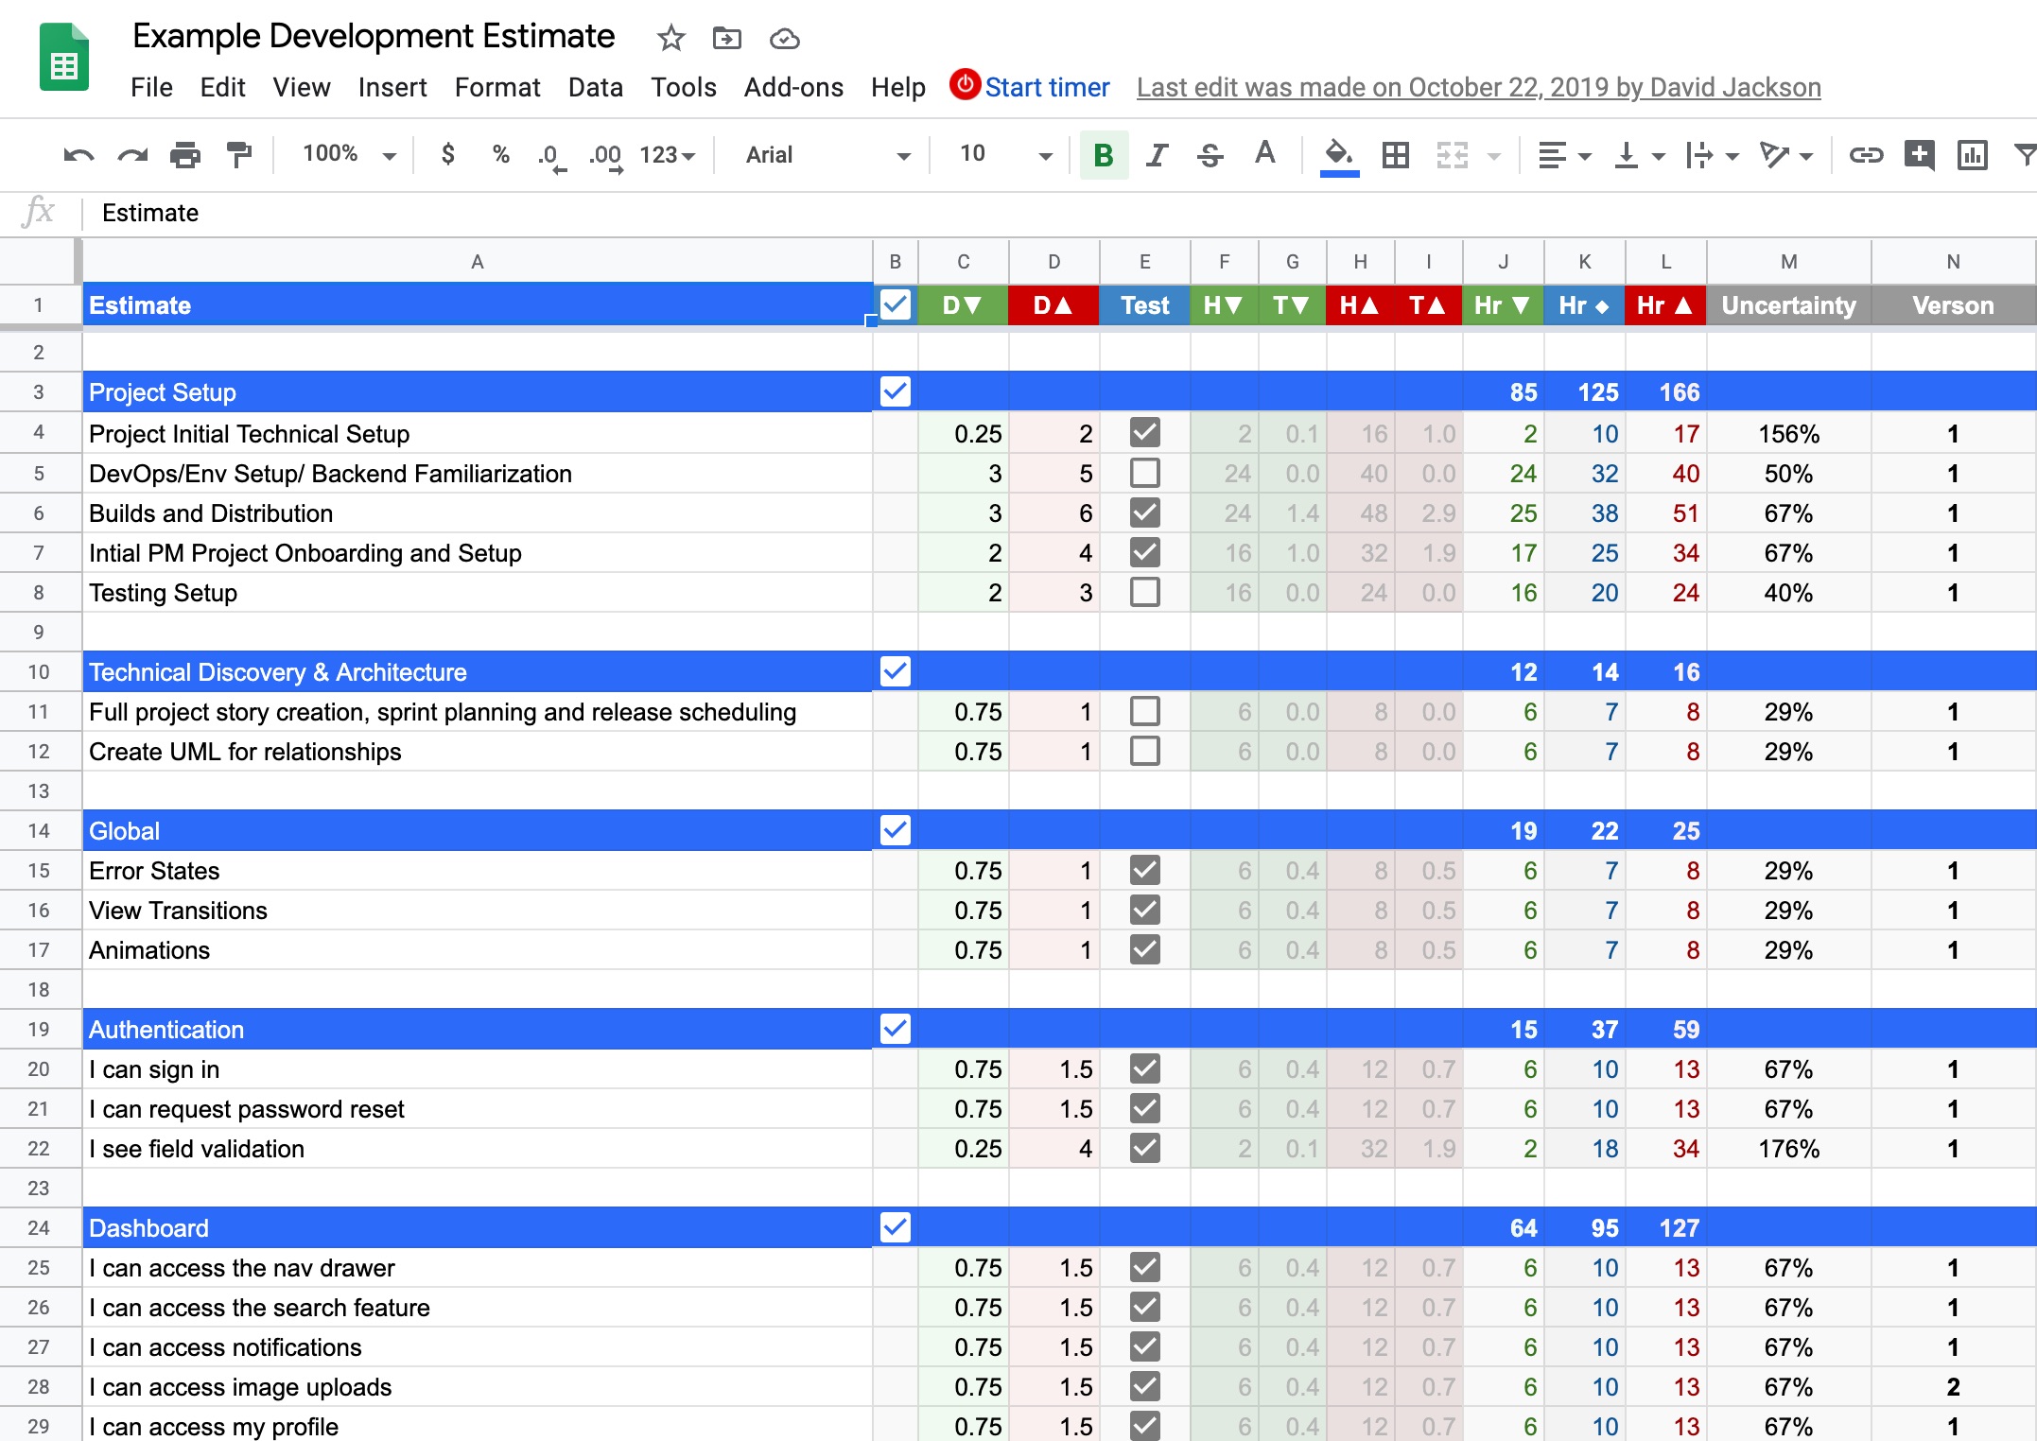Apply strikethrough formatting
Viewport: 2037px width, 1441px height.
pyautogui.click(x=1211, y=154)
